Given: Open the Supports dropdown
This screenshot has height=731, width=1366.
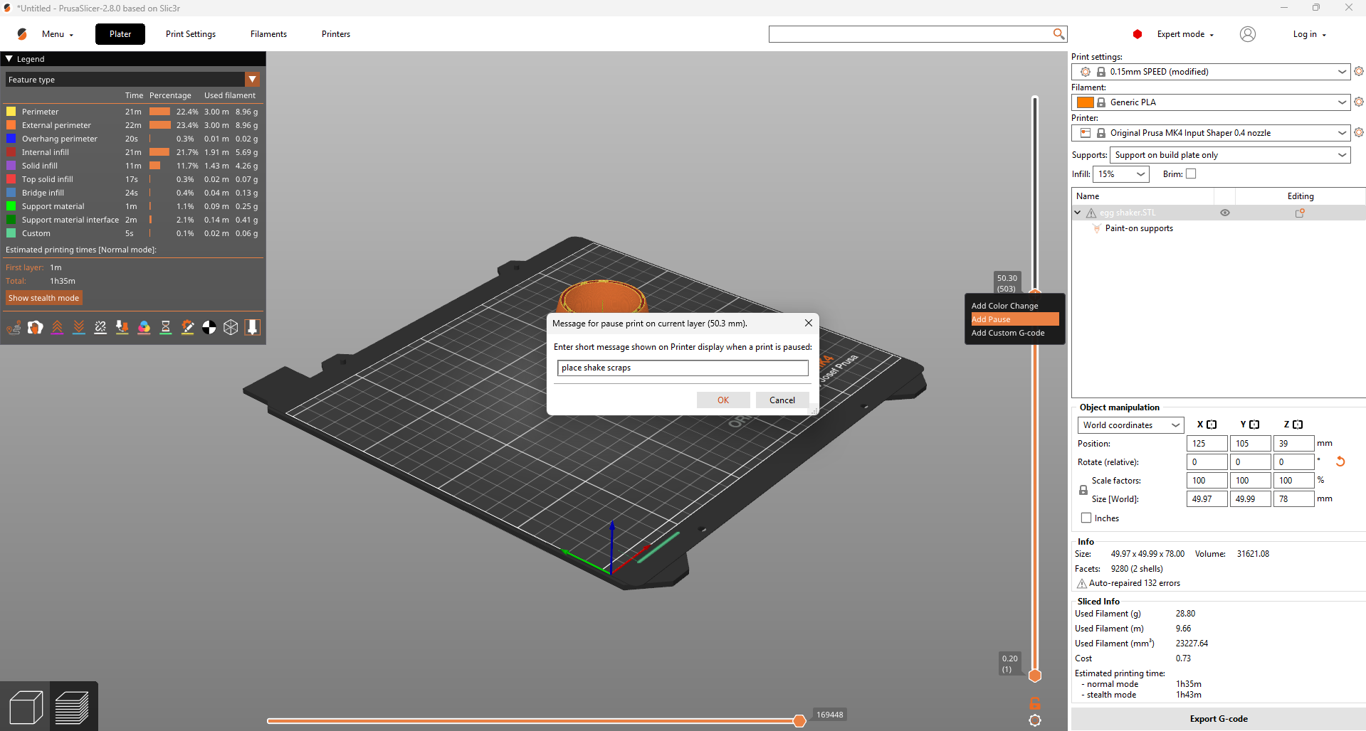Looking at the screenshot, I should (1229, 155).
